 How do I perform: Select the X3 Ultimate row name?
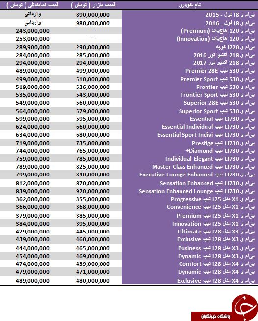pos(216,232)
